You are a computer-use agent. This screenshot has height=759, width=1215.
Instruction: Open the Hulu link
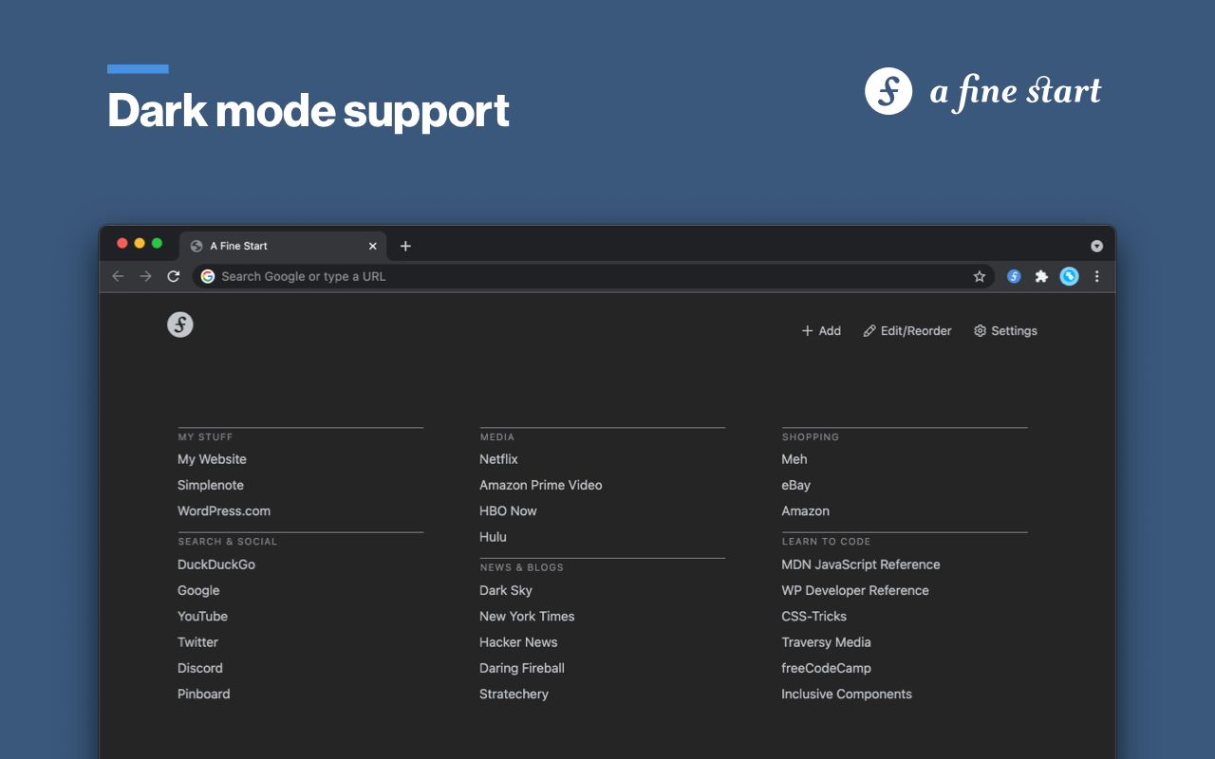(493, 537)
